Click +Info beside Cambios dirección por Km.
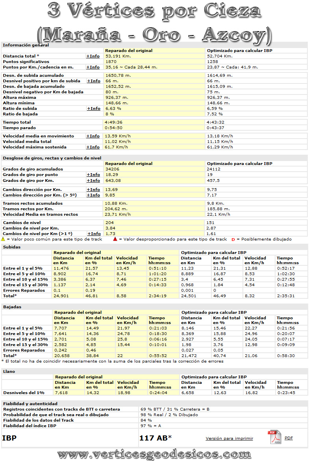Image resolution: width=309 pixels, height=461 pixels. click(x=93, y=190)
